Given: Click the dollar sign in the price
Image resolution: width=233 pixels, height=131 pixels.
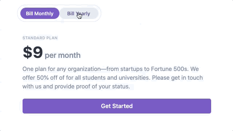Looking at the screenshot, I should coord(28,52).
